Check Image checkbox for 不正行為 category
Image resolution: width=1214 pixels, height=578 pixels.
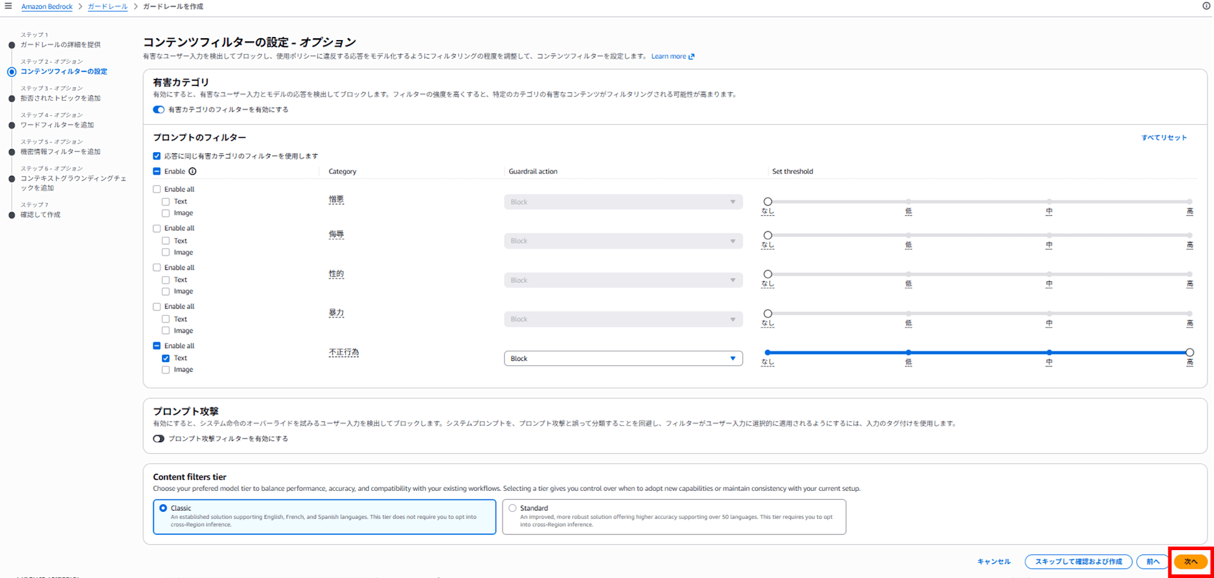tap(166, 369)
